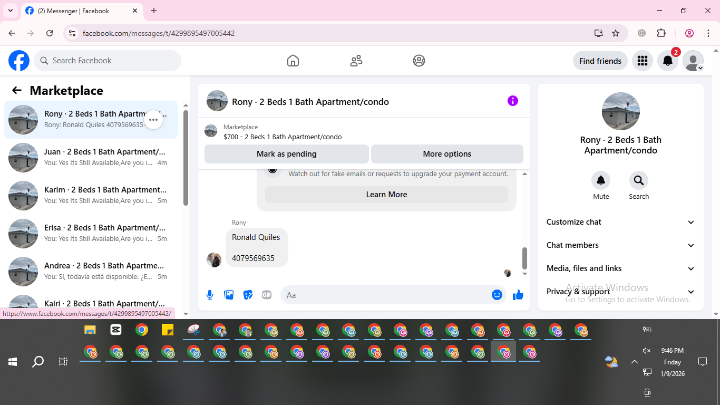
Task: Click the Find friends button
Action: tap(600, 61)
